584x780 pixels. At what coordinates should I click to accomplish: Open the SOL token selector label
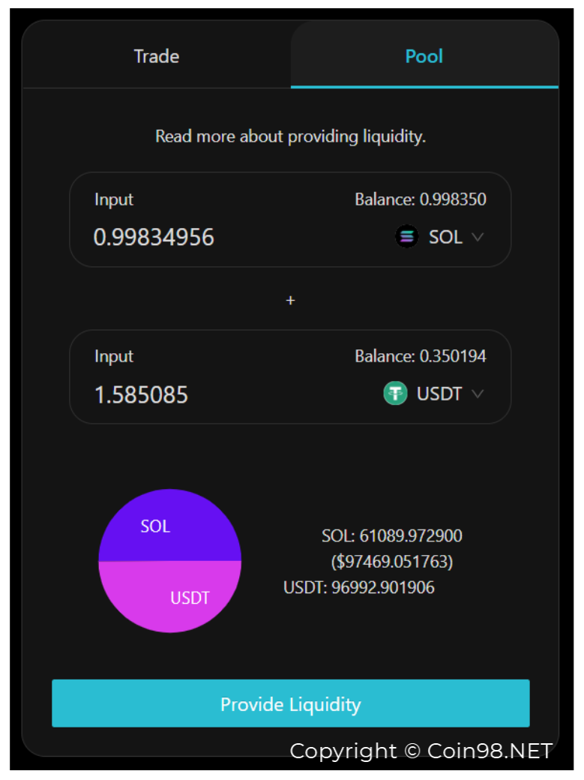(445, 237)
